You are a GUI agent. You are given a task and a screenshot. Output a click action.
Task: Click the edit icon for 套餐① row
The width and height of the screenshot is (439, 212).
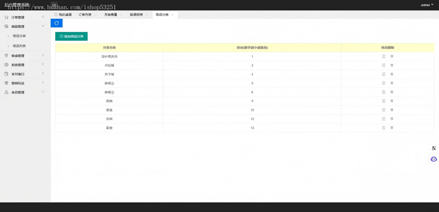tap(384, 83)
